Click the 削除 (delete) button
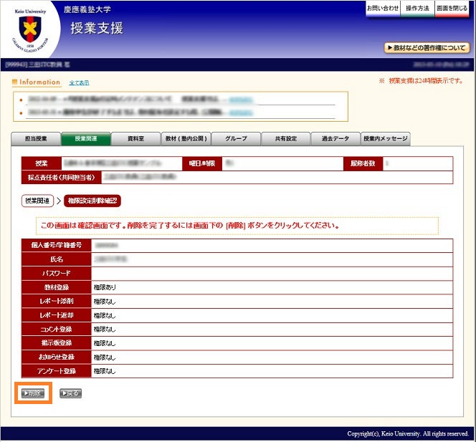 (33, 393)
